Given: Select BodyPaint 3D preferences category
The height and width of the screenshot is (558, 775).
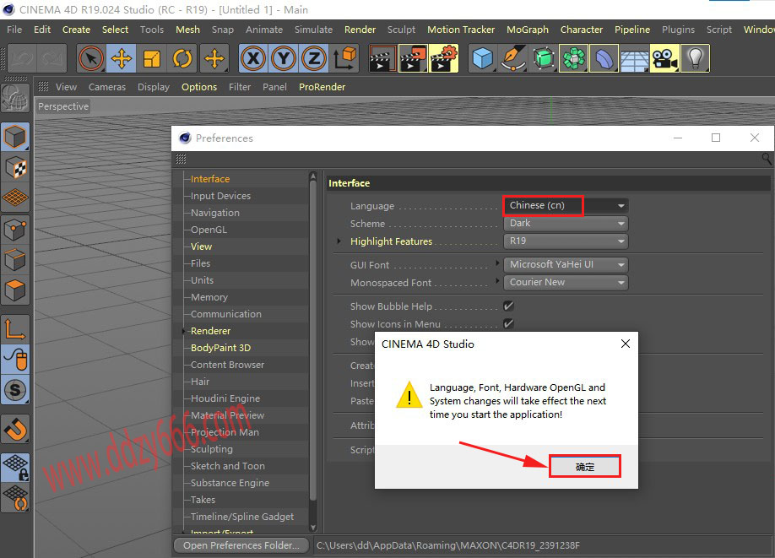Looking at the screenshot, I should tap(220, 348).
